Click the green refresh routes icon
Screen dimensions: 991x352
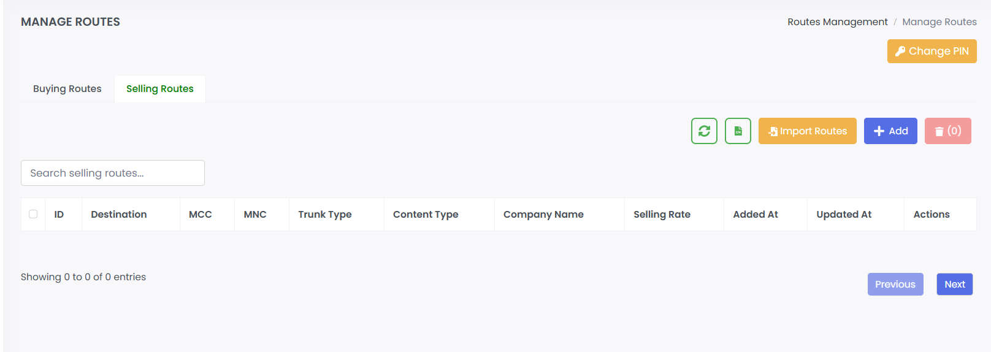(x=704, y=131)
